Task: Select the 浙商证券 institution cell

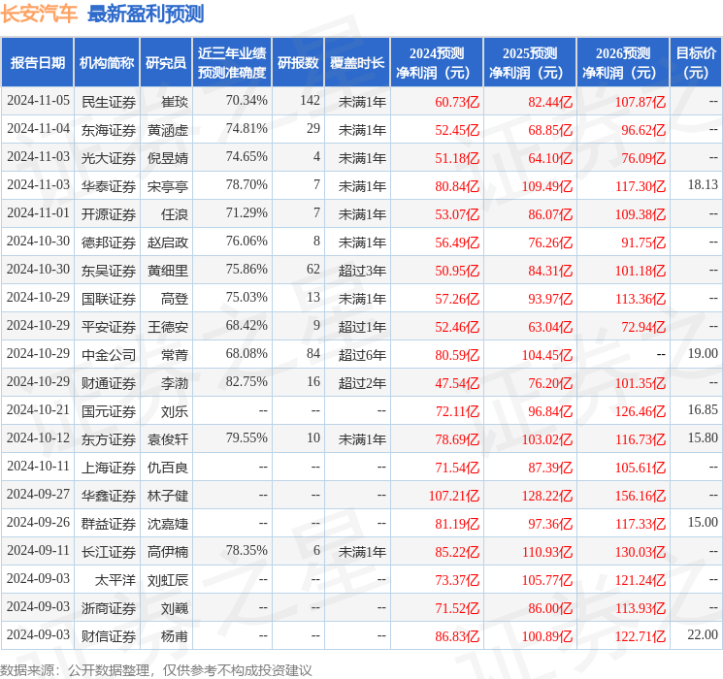Action: tap(109, 608)
